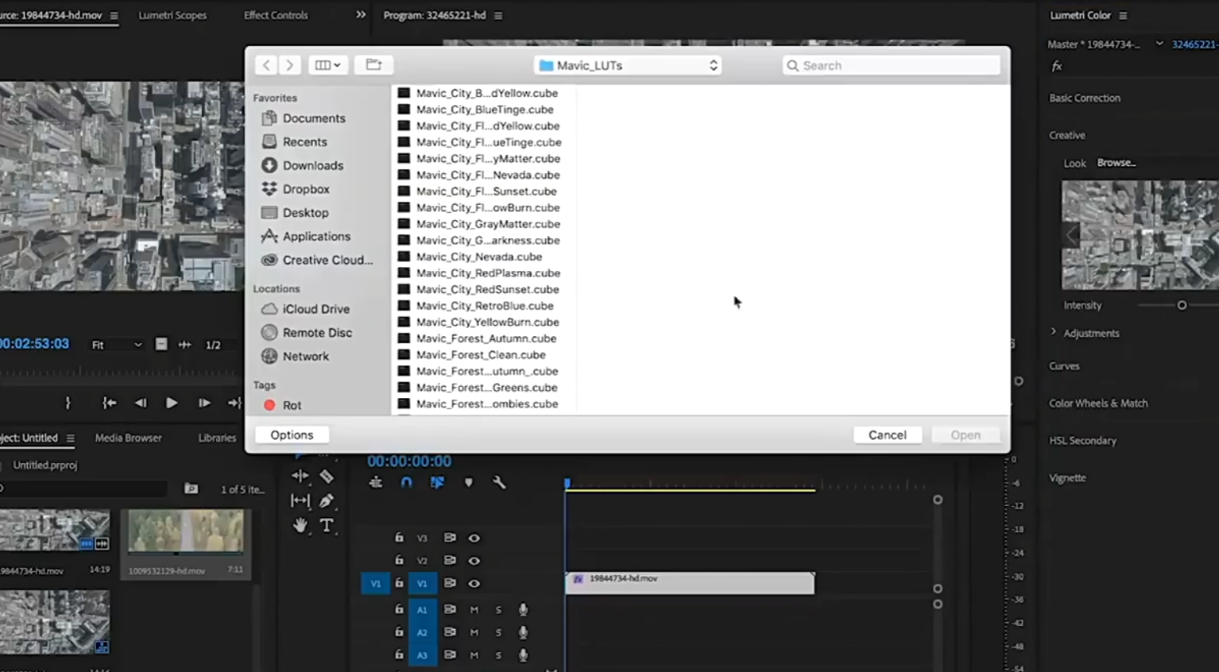The height and width of the screenshot is (672, 1219).
Task: Toggle V3 track output eye
Action: coord(474,538)
